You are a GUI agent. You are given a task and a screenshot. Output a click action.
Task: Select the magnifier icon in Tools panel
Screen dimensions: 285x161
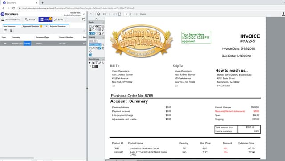pos(94,30)
